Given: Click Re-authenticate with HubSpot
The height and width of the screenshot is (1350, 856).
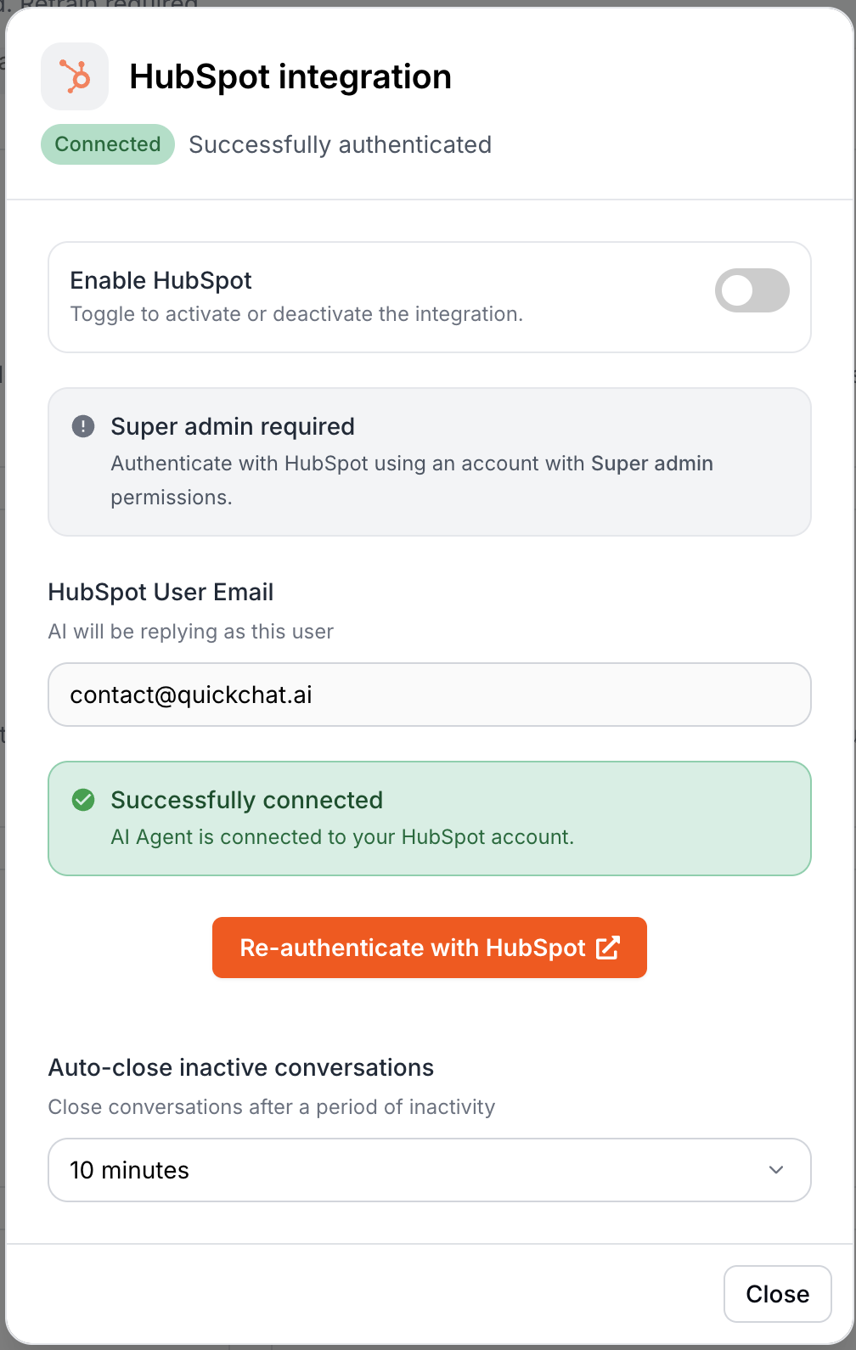Looking at the screenshot, I should (x=430, y=948).
